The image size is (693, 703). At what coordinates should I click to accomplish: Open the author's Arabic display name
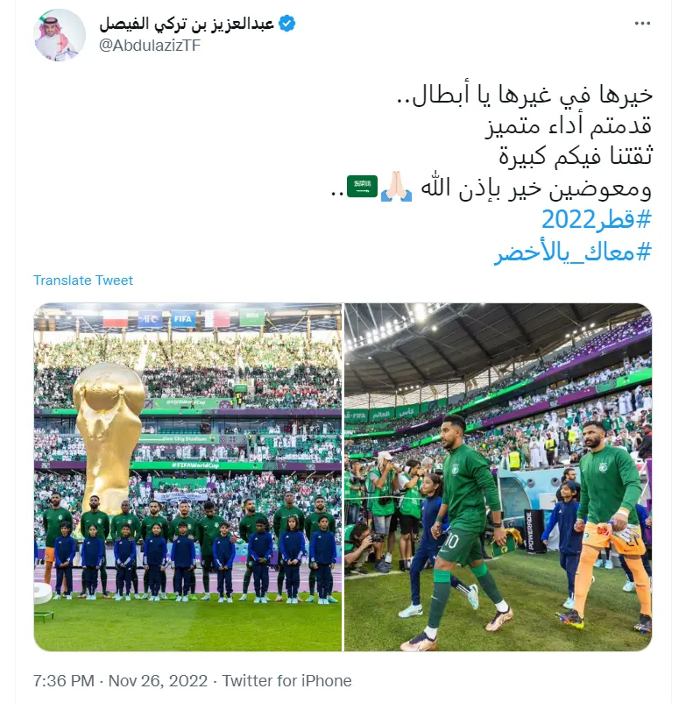click(x=187, y=24)
